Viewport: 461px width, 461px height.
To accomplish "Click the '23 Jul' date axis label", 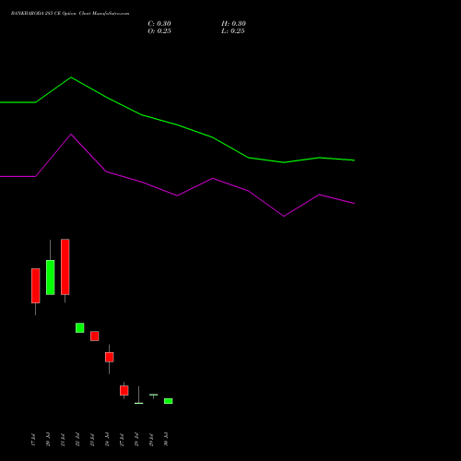I will 92,440.
